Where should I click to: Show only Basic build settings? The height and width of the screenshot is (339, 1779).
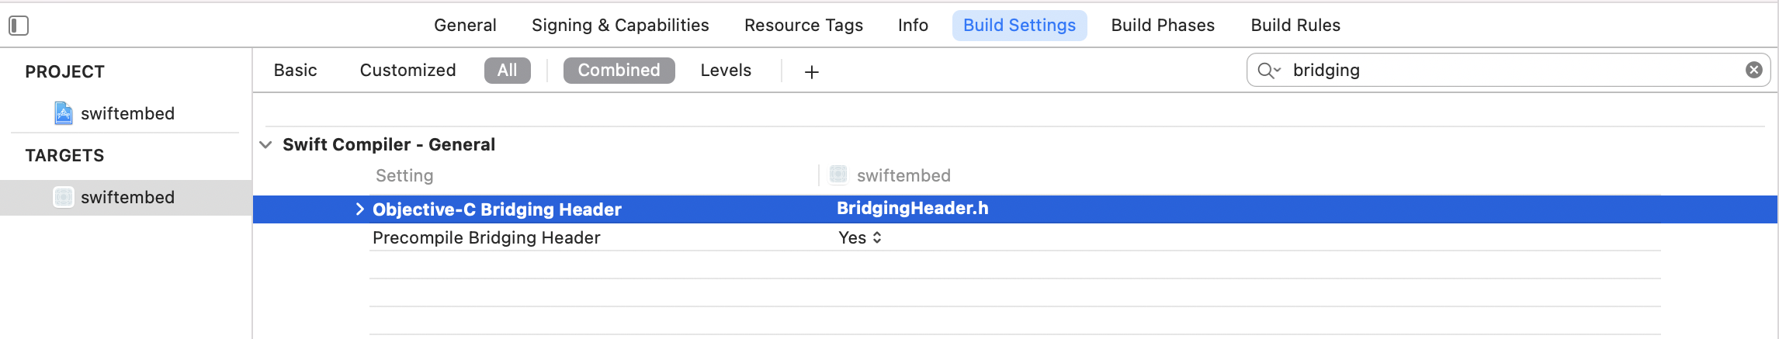(x=295, y=70)
